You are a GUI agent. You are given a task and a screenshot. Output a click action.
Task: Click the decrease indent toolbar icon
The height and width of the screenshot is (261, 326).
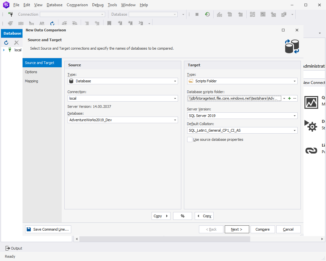(64, 23)
